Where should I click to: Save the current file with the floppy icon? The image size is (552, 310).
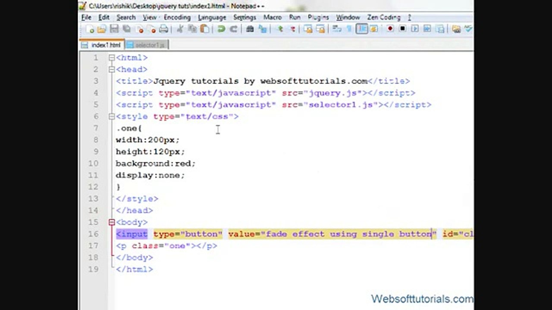coord(114,29)
